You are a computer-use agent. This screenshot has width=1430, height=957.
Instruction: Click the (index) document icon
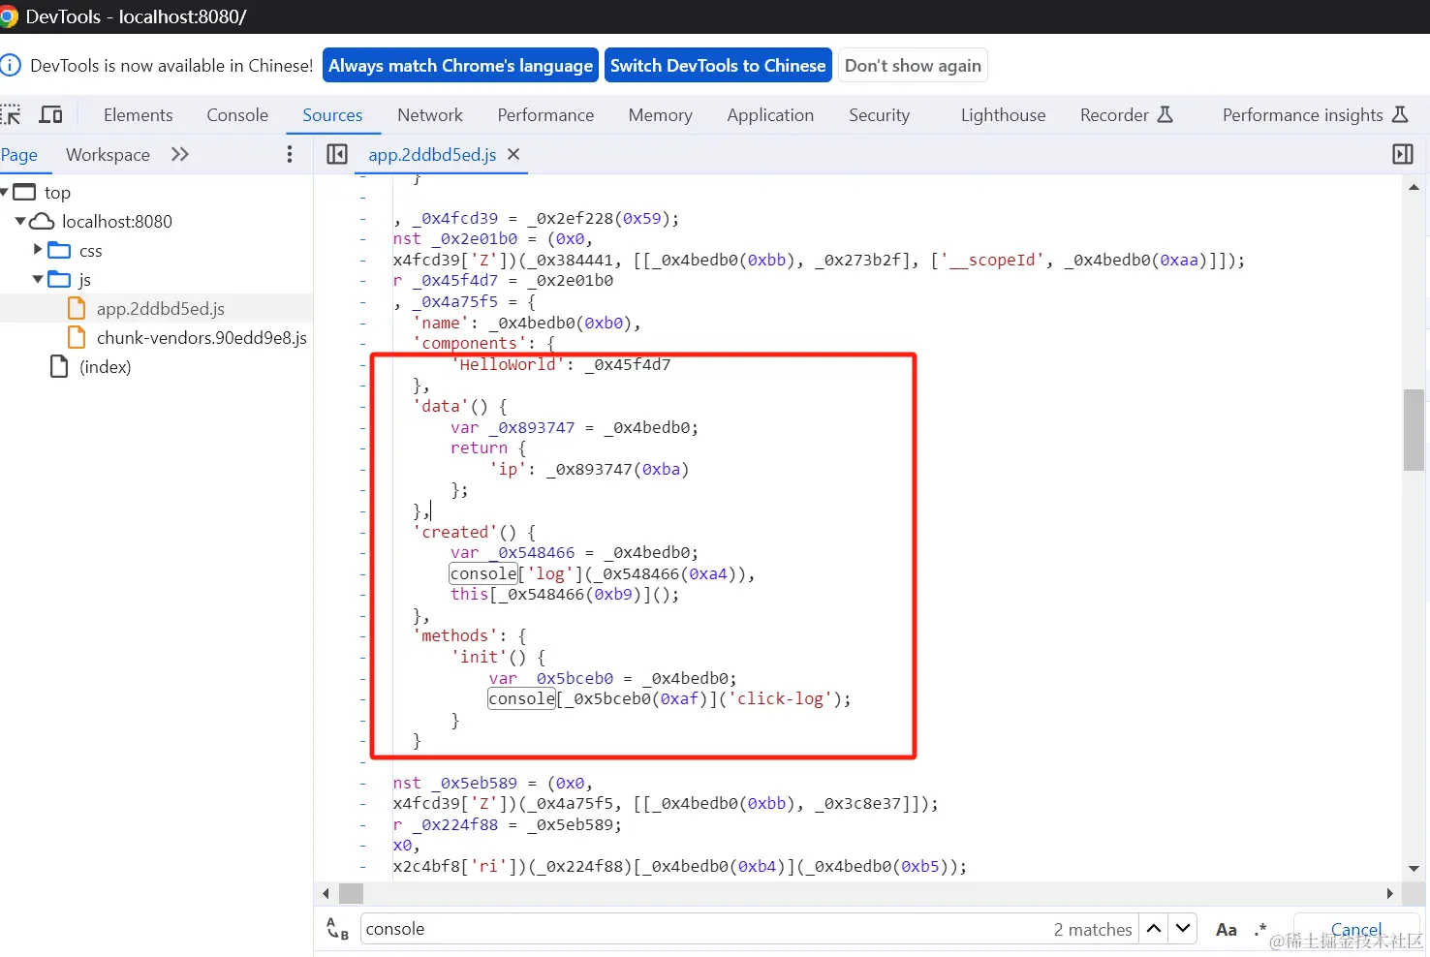tap(59, 366)
